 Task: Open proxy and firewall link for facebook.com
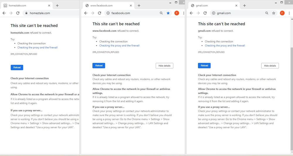119,46
